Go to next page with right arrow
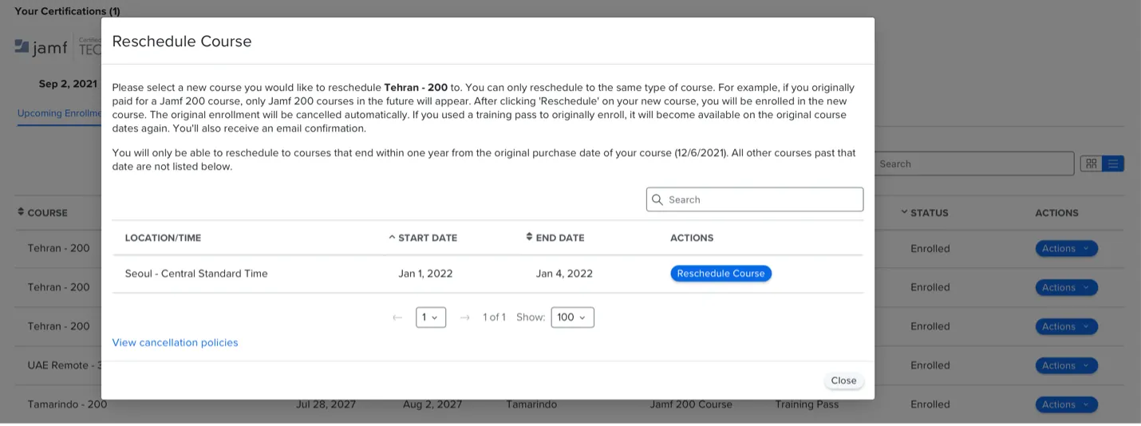 pyautogui.click(x=465, y=318)
